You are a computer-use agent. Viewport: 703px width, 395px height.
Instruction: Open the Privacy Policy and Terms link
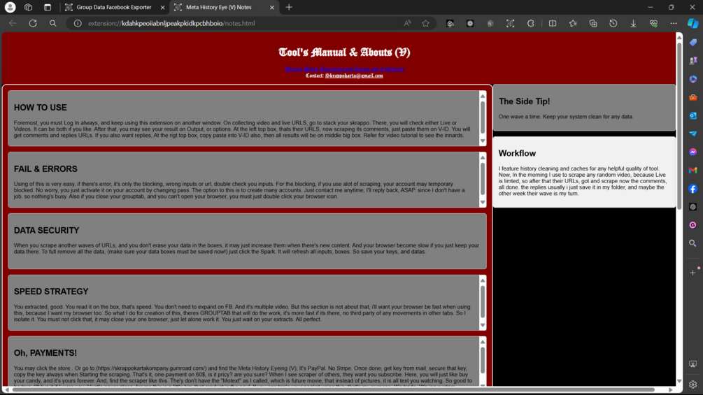(x=344, y=69)
